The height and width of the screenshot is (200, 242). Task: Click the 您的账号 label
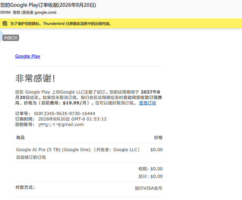25,124
